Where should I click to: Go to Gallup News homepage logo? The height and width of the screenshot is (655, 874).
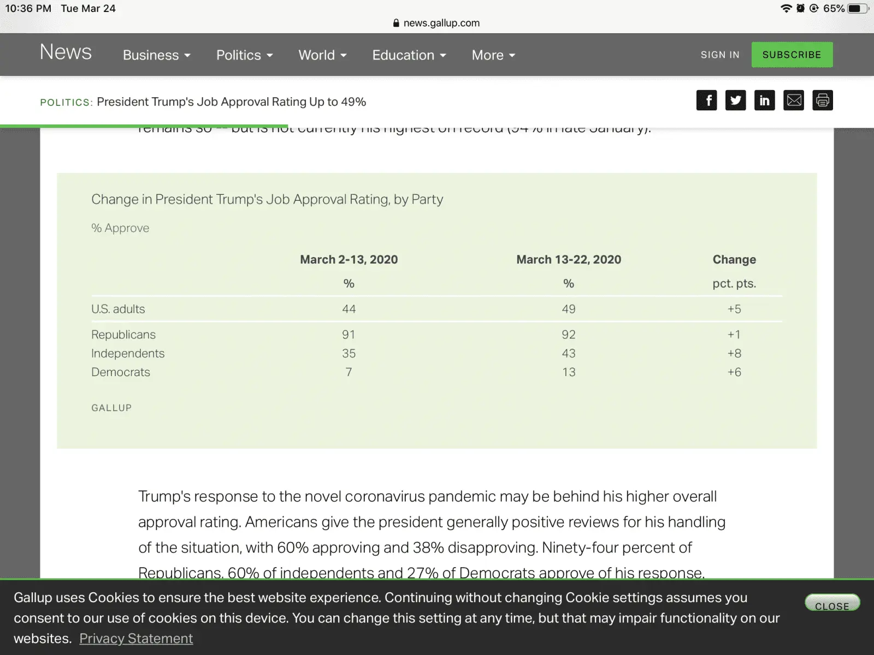point(66,52)
